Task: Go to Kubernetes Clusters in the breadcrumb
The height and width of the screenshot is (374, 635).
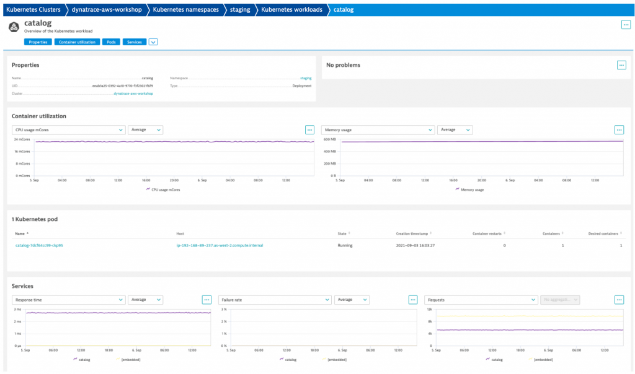Action: [33, 10]
